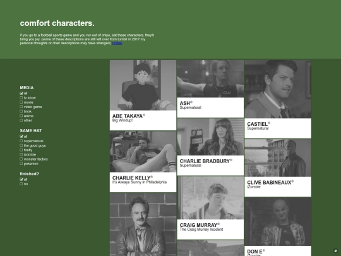This screenshot has height=256, width=341.
Task: Select "It's Always Sunny in Philadelphia" subtitle
Action: [140, 182]
